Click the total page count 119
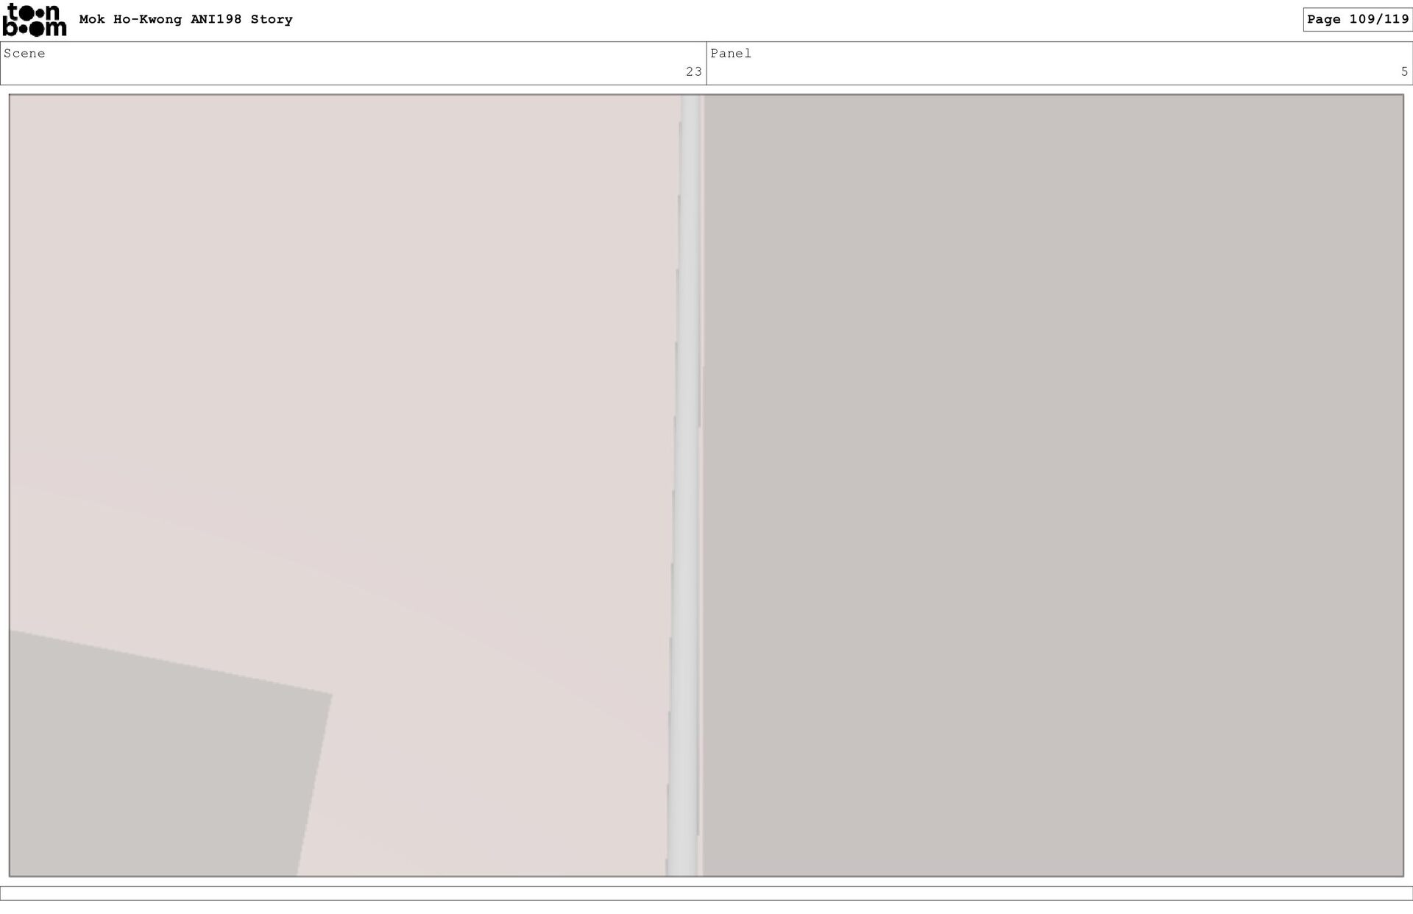1413x914 pixels. [x=1396, y=19]
